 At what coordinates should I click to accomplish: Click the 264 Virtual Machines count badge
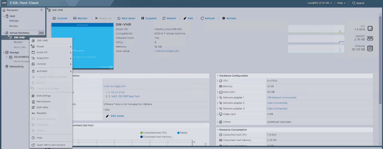click(x=41, y=33)
